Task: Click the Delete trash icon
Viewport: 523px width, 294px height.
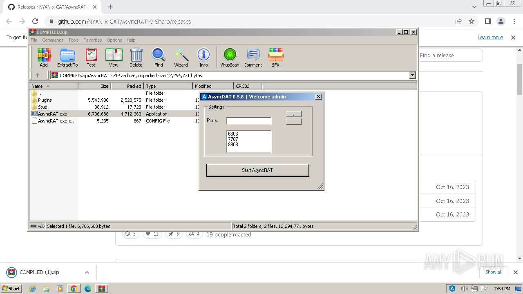Action: pyautogui.click(x=136, y=58)
